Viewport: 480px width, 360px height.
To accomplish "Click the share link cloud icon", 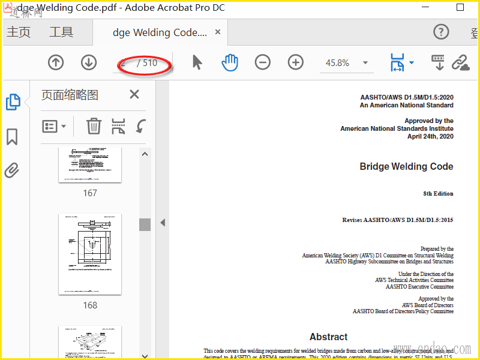I will [x=461, y=63].
